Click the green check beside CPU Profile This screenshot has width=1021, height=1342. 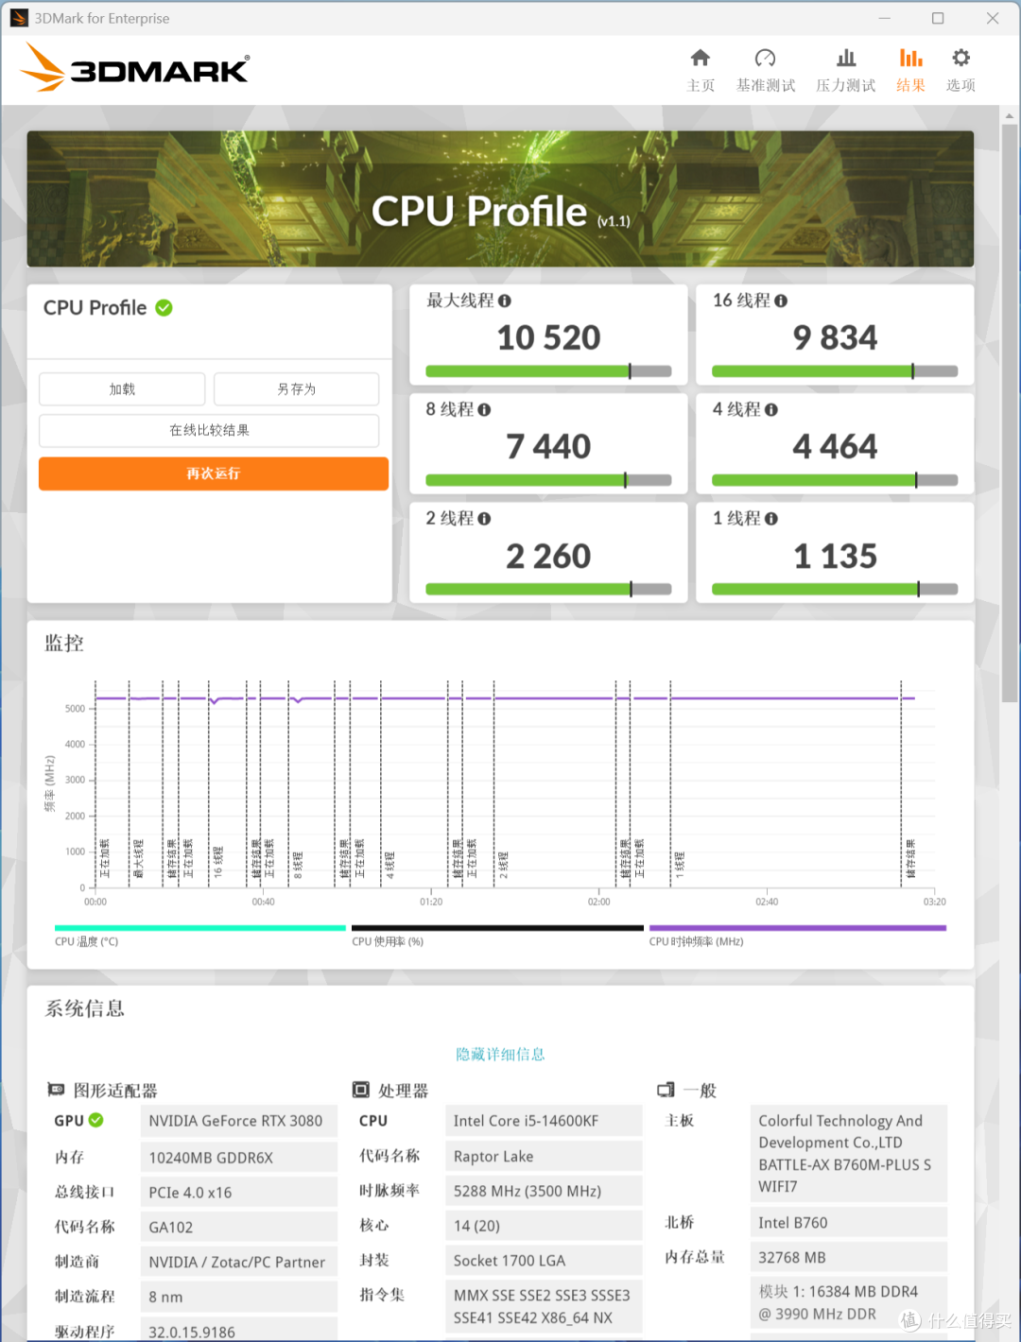[x=164, y=308]
